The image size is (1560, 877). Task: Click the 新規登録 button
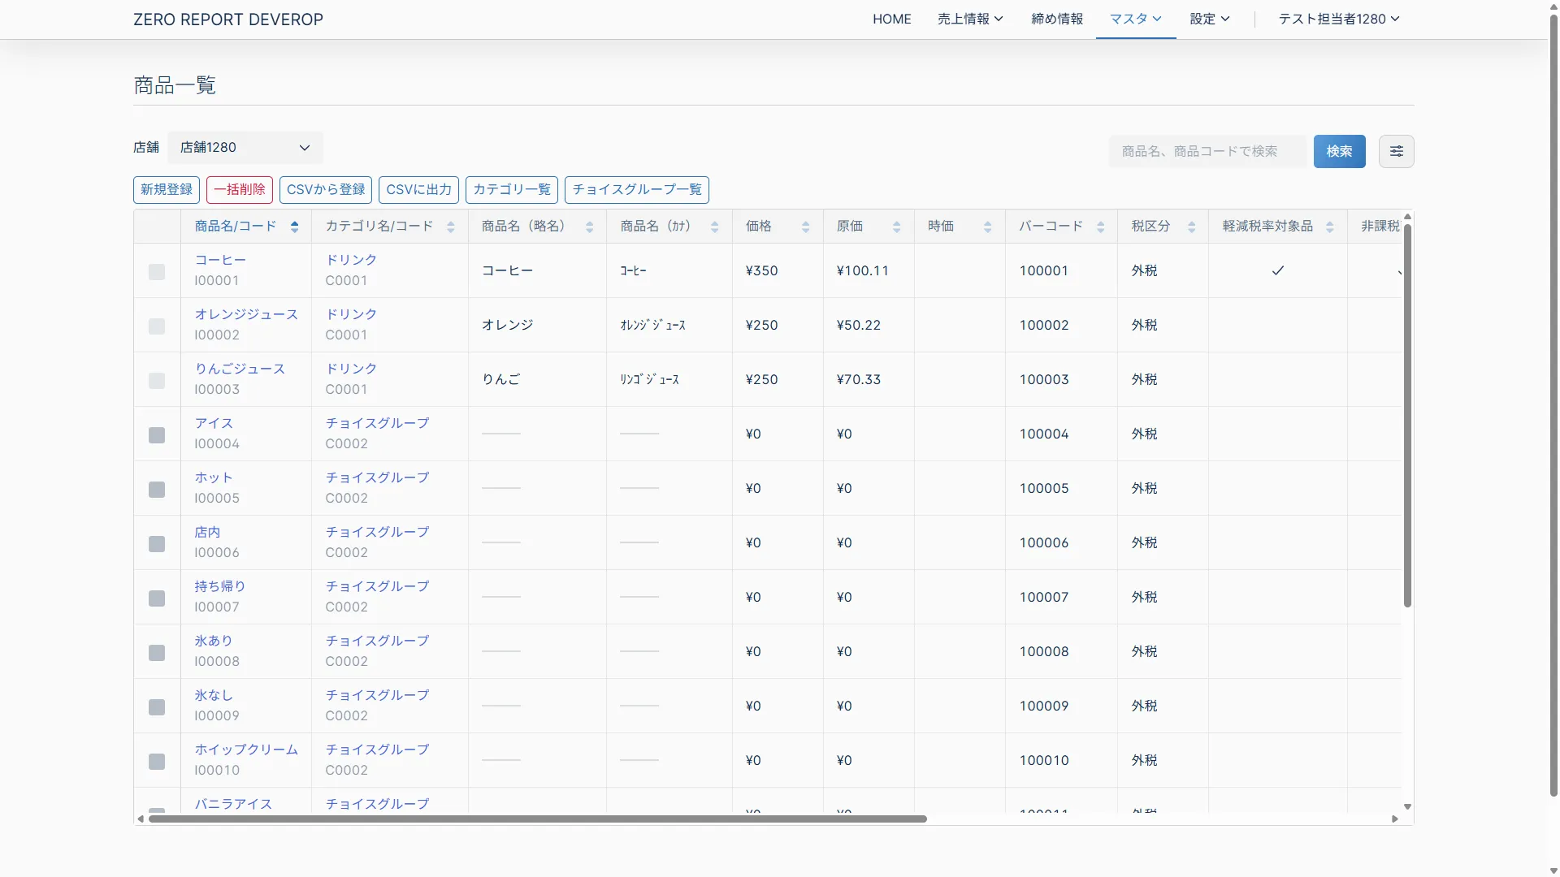167,189
